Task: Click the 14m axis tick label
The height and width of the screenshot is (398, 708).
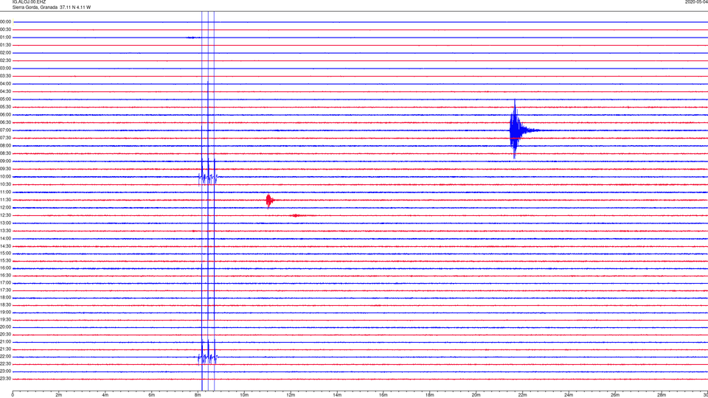Action: (337, 395)
